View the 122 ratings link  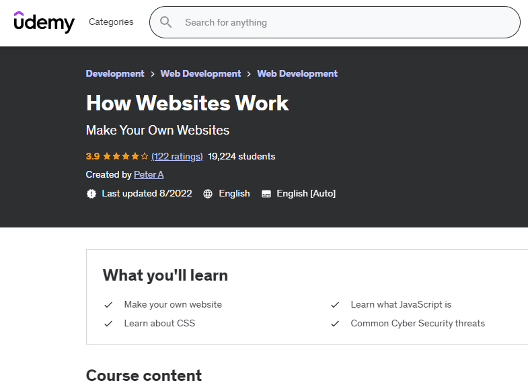click(x=177, y=156)
